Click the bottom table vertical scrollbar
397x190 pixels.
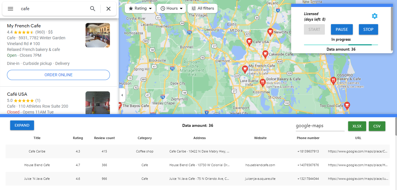coord(396,126)
